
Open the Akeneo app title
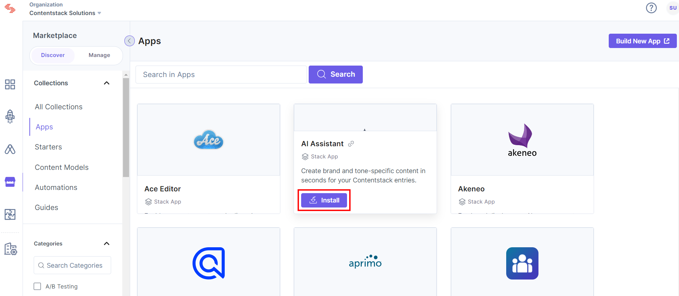[x=471, y=189]
